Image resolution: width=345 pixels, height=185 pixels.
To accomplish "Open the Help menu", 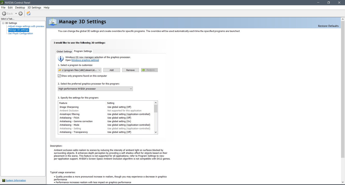I will coord(46,8).
